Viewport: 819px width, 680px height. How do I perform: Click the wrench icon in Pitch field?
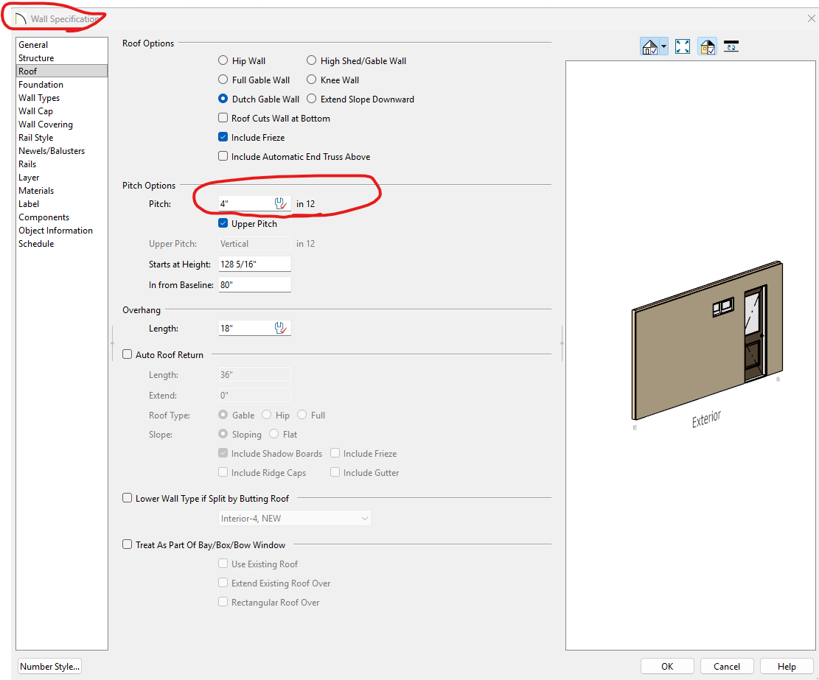(x=280, y=204)
